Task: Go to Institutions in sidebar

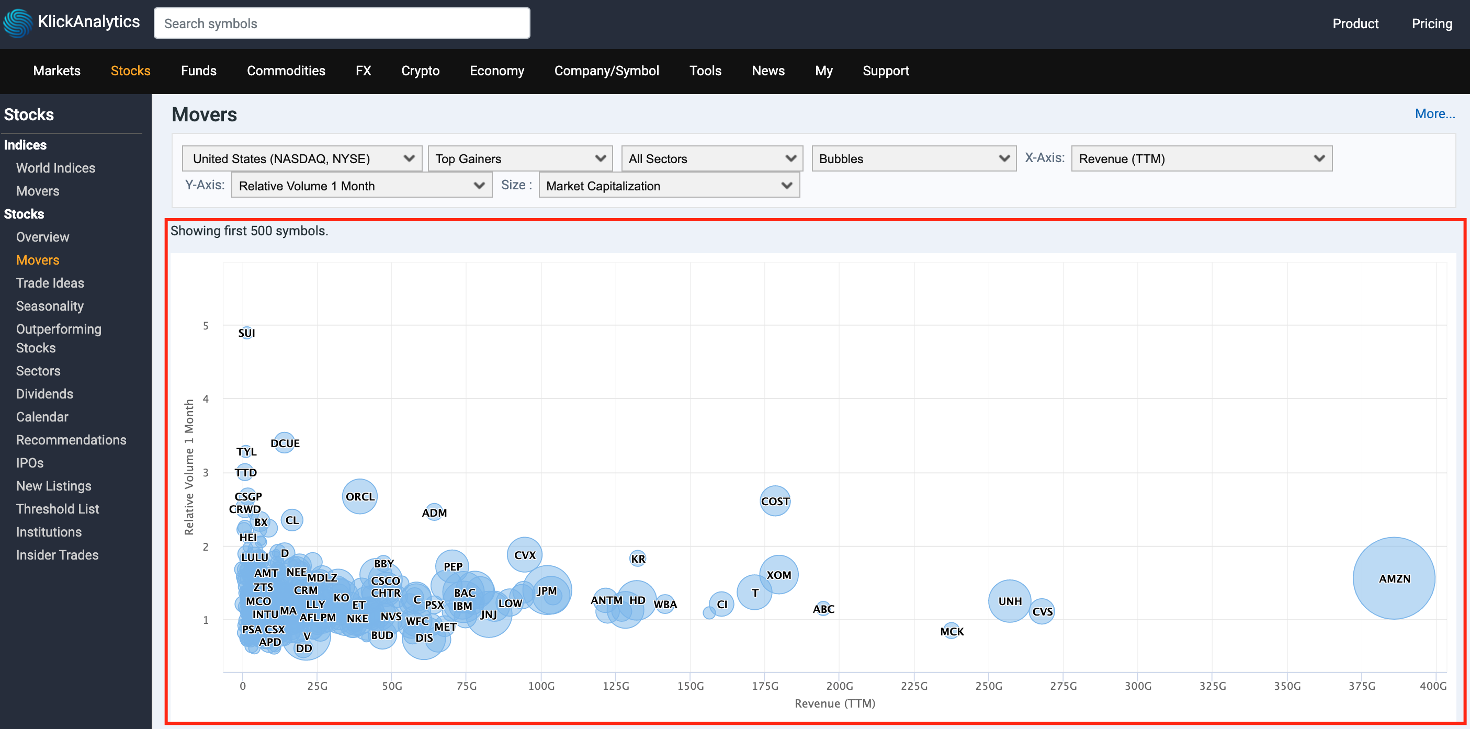Action: pyautogui.click(x=49, y=532)
